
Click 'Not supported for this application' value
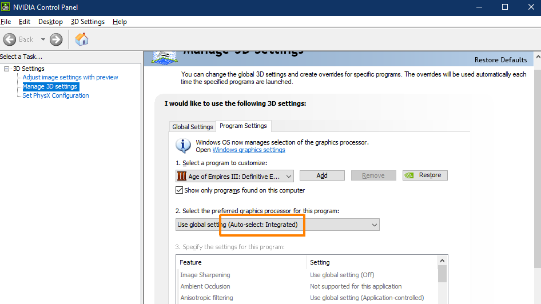356,286
